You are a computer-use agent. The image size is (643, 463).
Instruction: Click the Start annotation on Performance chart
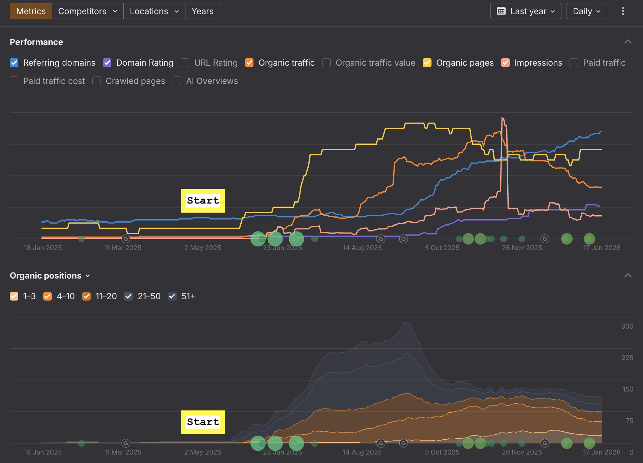203,201
